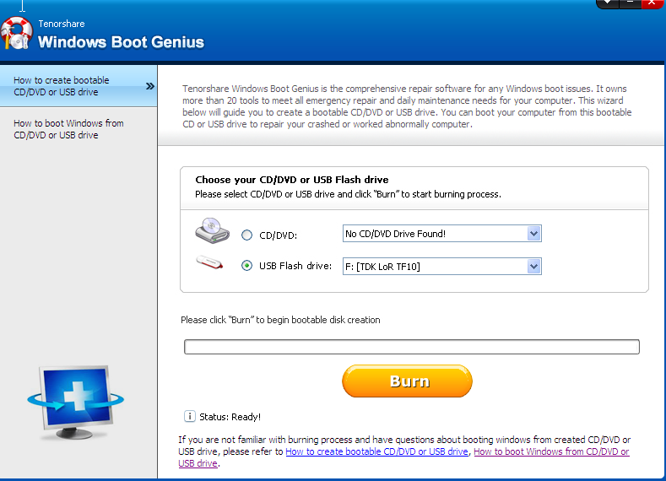Click 'Windows Boot Genius' title text
The image size is (666, 481).
tap(121, 42)
